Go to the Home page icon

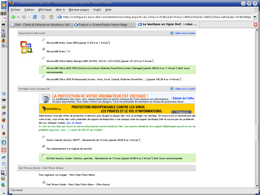pyautogui.click(x=51, y=17)
